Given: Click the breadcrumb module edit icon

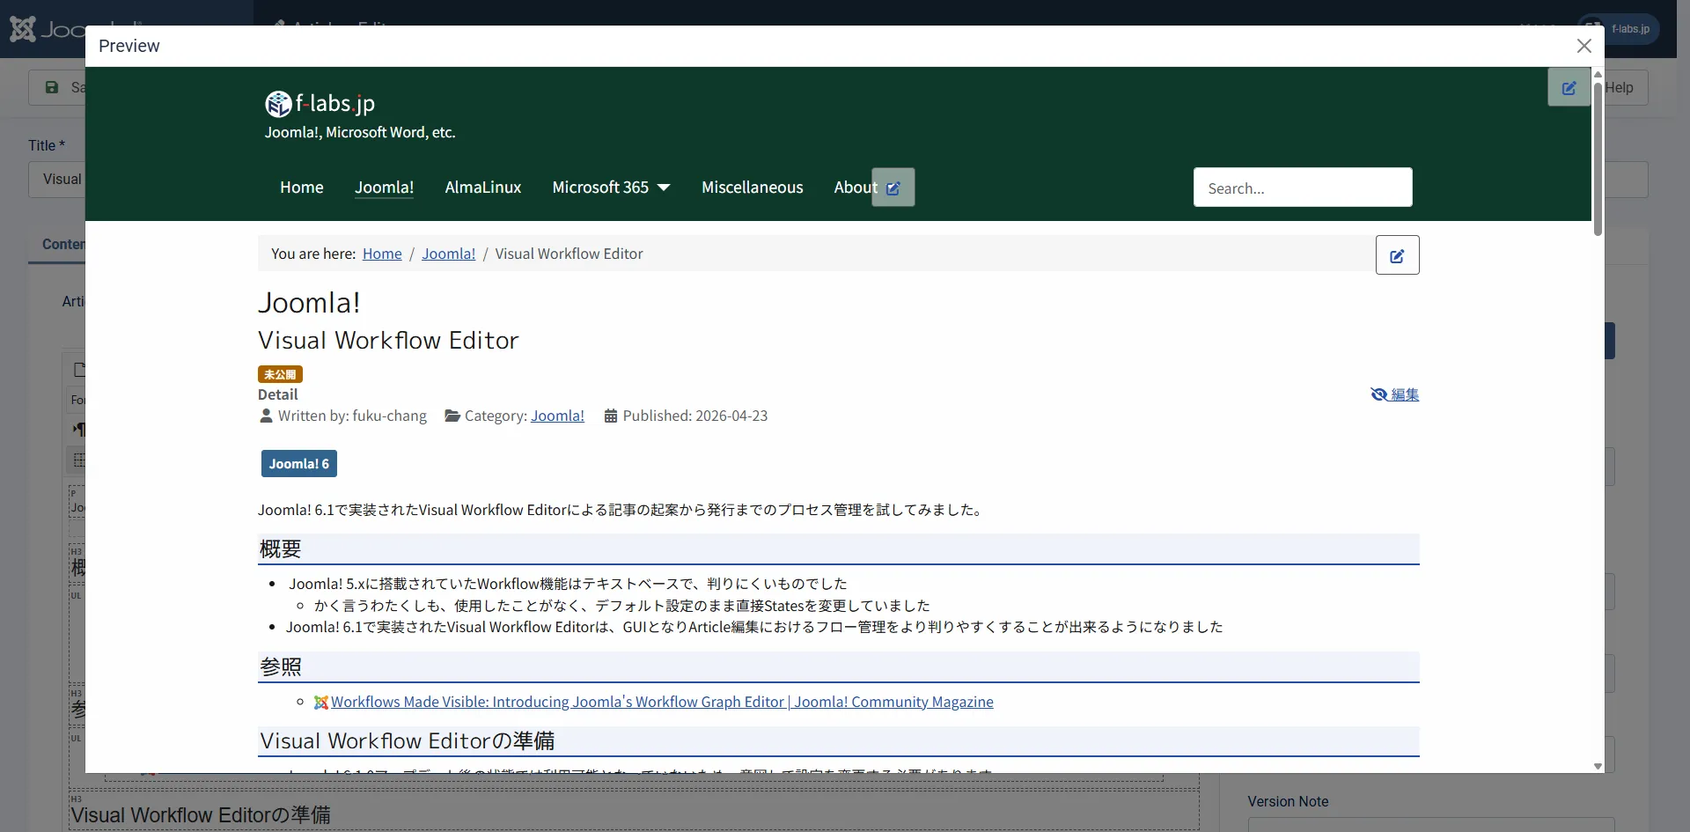Looking at the screenshot, I should tap(1397, 255).
